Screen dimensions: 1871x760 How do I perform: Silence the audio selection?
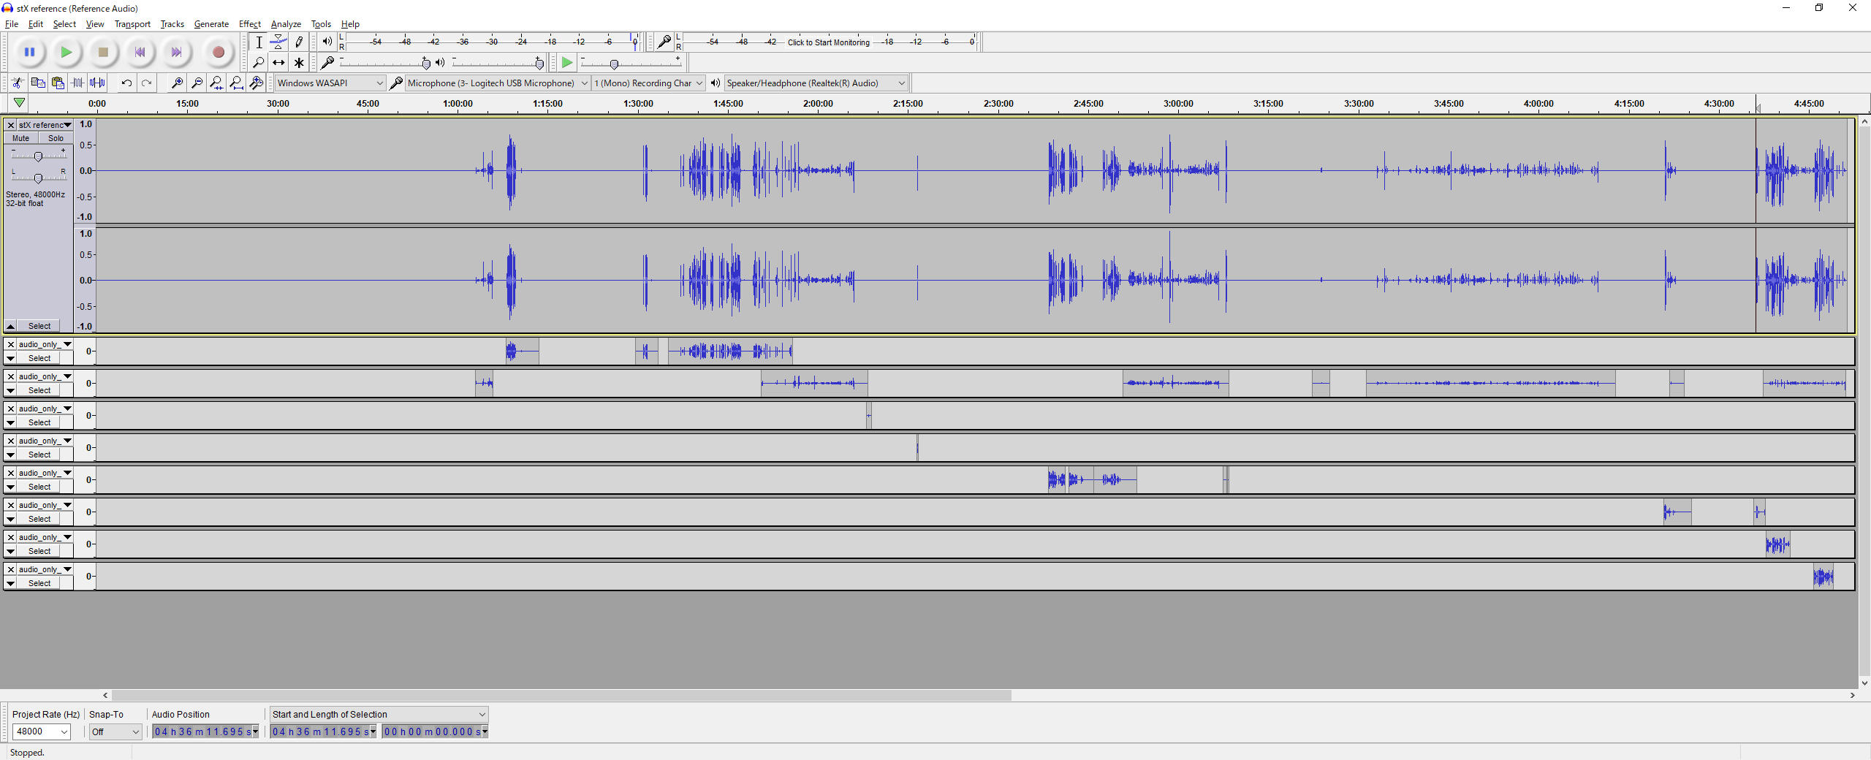(x=97, y=83)
